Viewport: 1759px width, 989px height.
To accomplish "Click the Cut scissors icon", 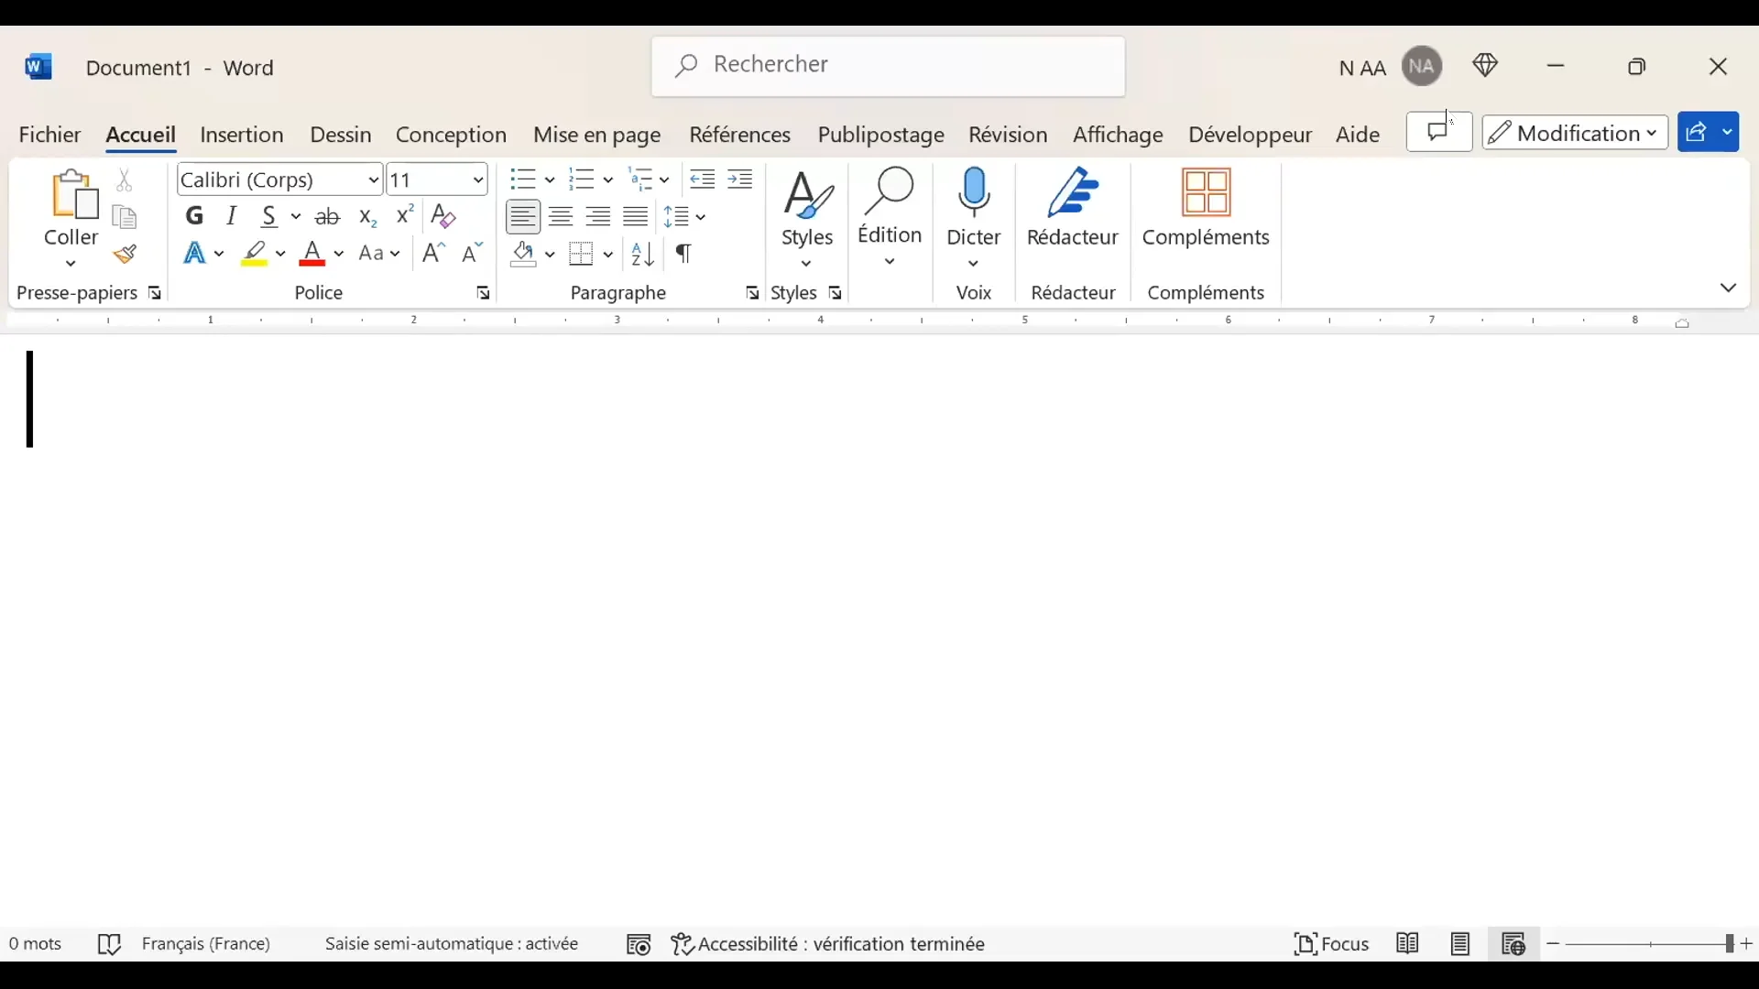I will pos(126,180).
